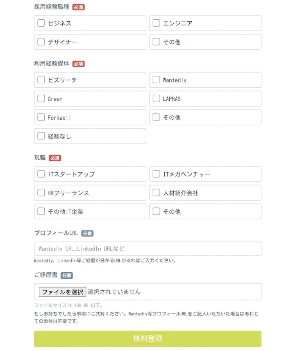Check その他 under 採用経験職種
295x351 pixels.
click(156, 42)
